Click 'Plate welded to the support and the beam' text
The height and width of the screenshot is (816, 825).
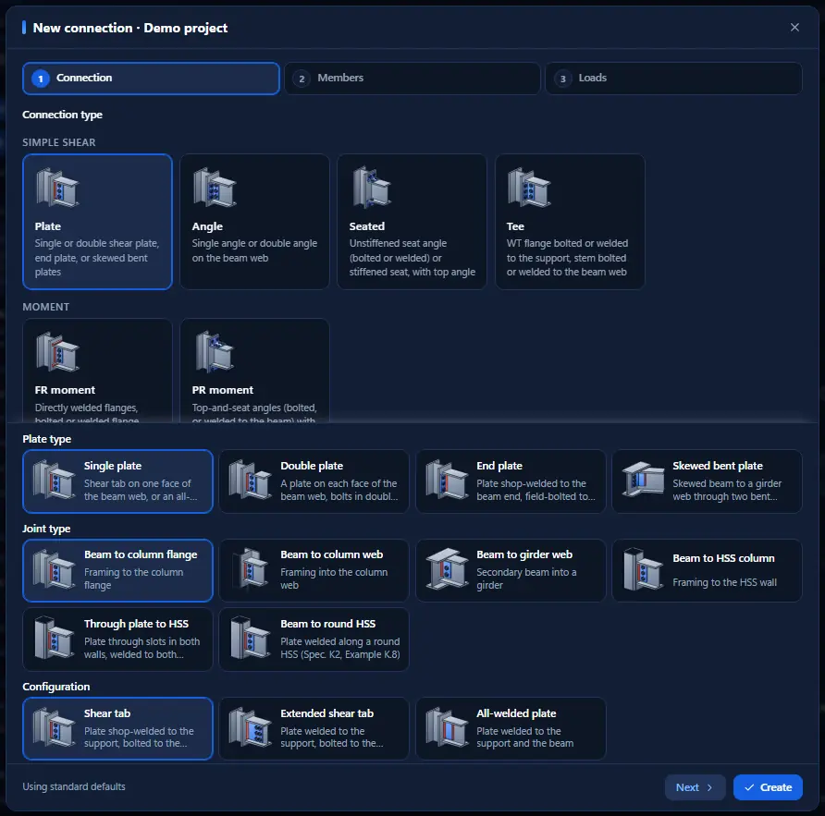pyautogui.click(x=524, y=737)
